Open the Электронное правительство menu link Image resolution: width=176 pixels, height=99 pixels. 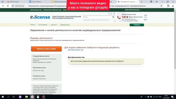click(x=52, y=10)
